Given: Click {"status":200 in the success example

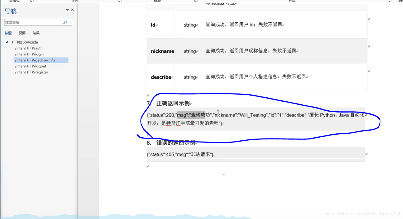Looking at the screenshot, I should tap(161, 115).
